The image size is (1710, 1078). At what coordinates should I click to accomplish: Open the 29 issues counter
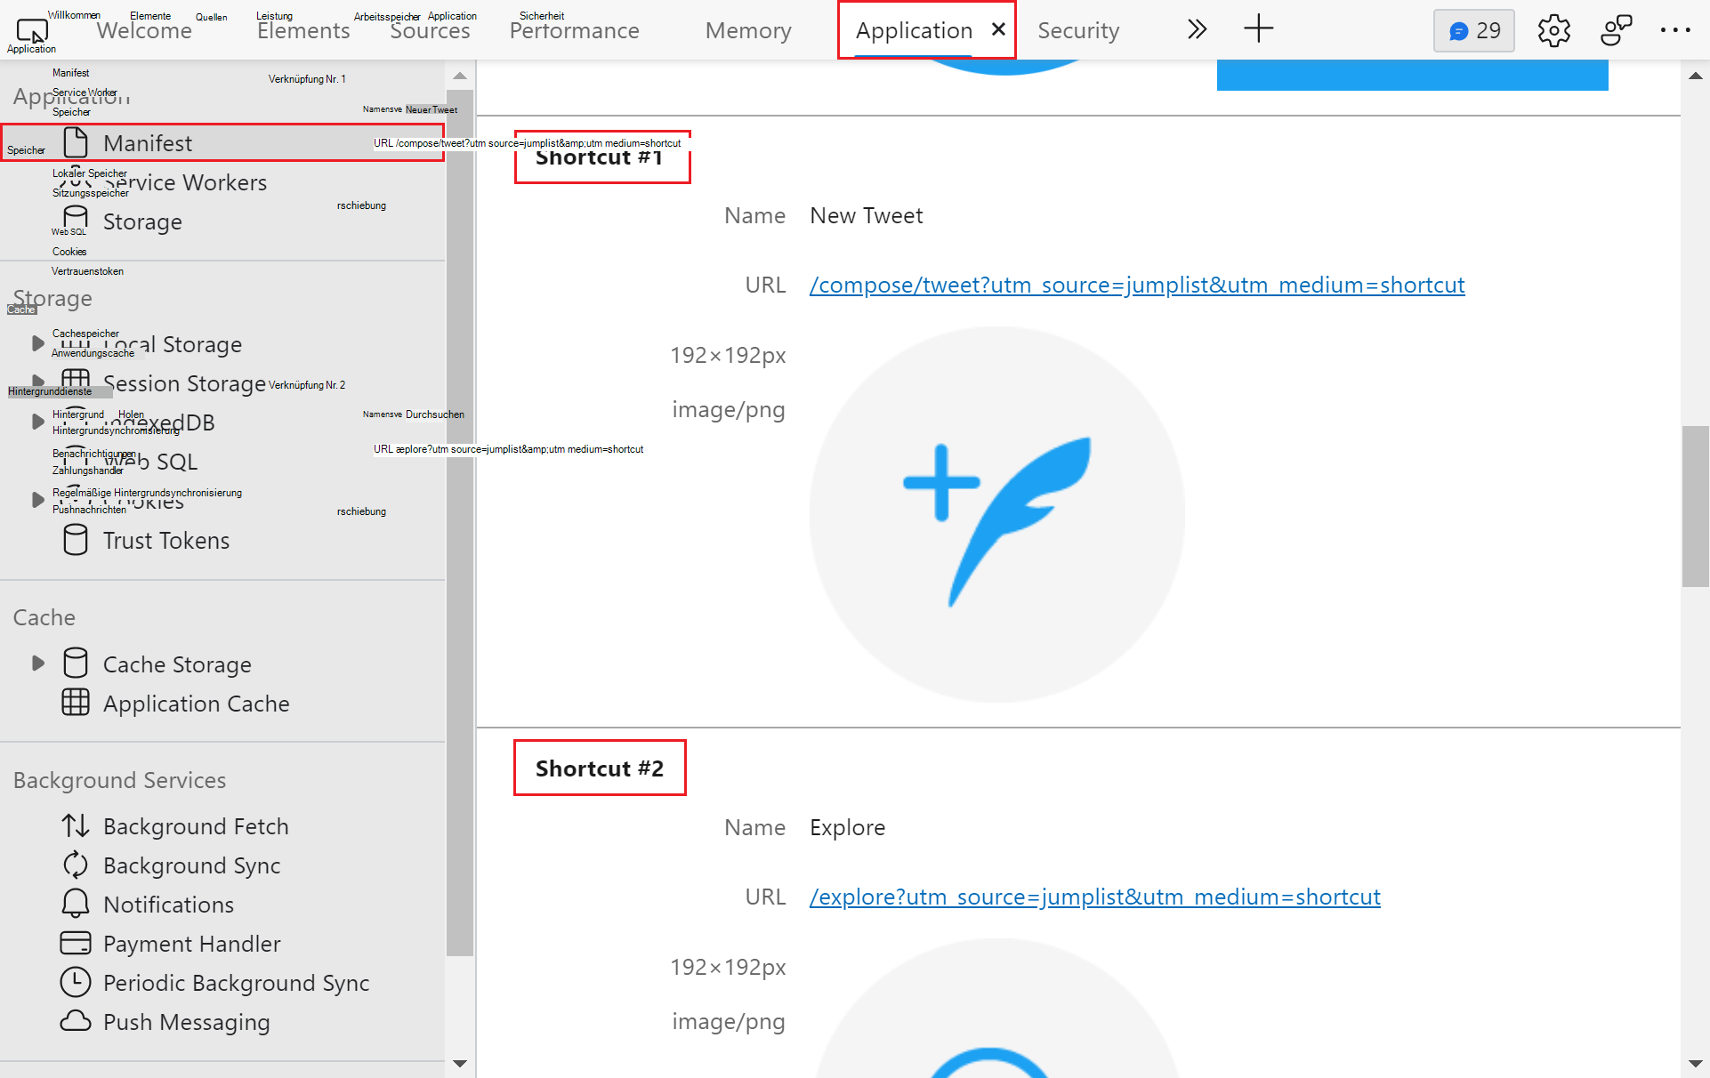tap(1474, 30)
